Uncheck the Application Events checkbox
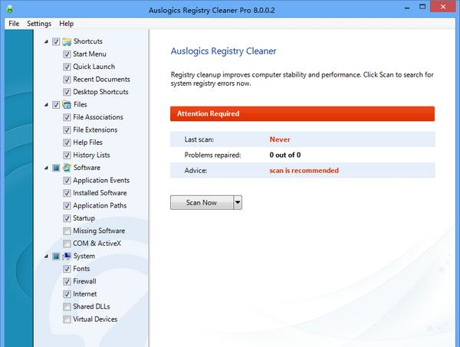Image resolution: width=460 pixels, height=347 pixels. (x=67, y=181)
